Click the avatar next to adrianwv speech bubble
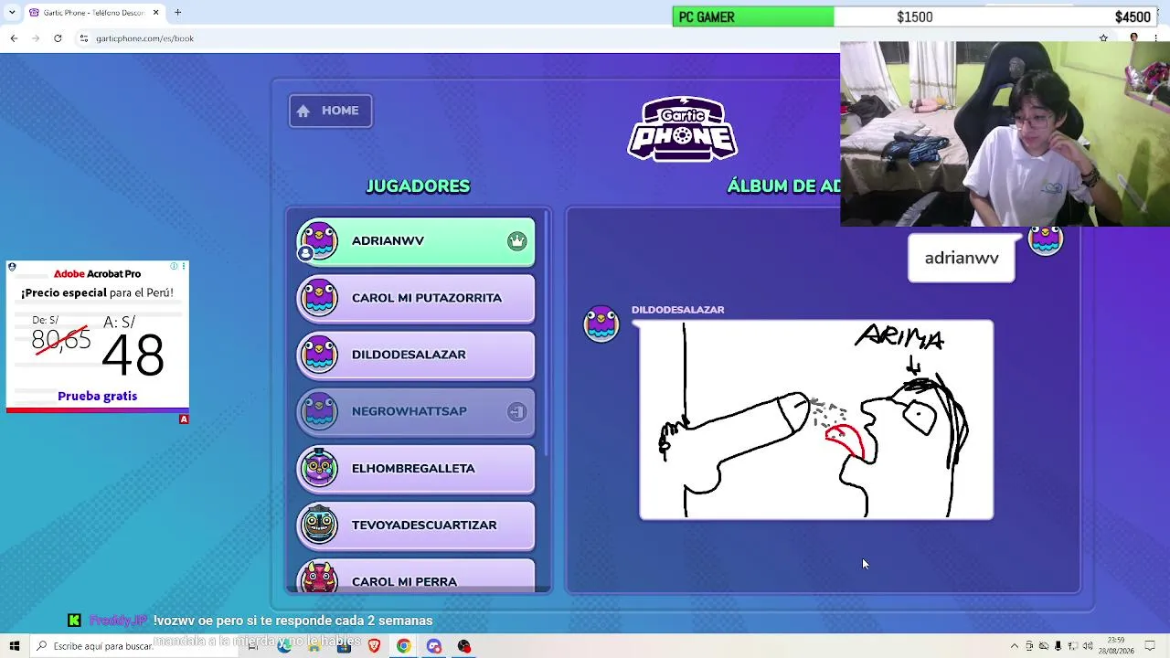This screenshot has height=658, width=1170. (1046, 239)
